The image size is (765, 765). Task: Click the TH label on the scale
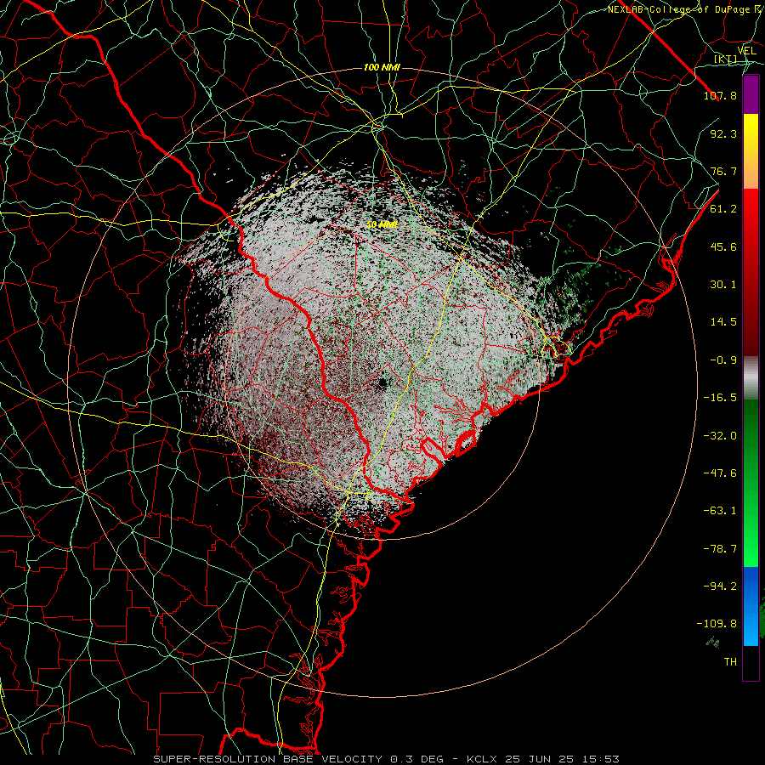pos(730,662)
